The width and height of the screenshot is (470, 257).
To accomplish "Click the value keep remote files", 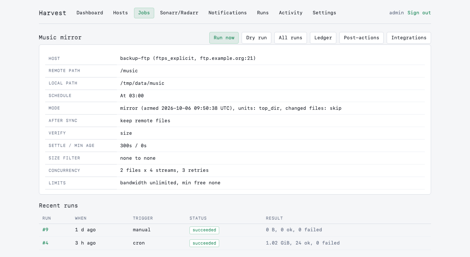I will 145,121.
